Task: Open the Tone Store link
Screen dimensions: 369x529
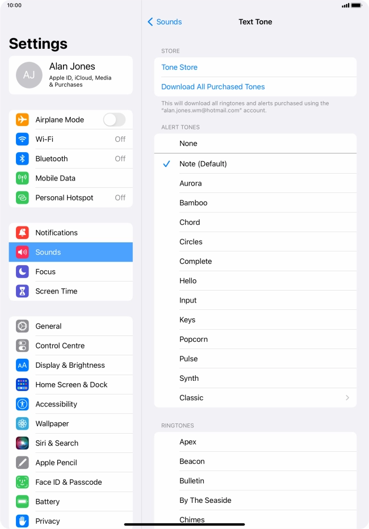Action: point(179,67)
